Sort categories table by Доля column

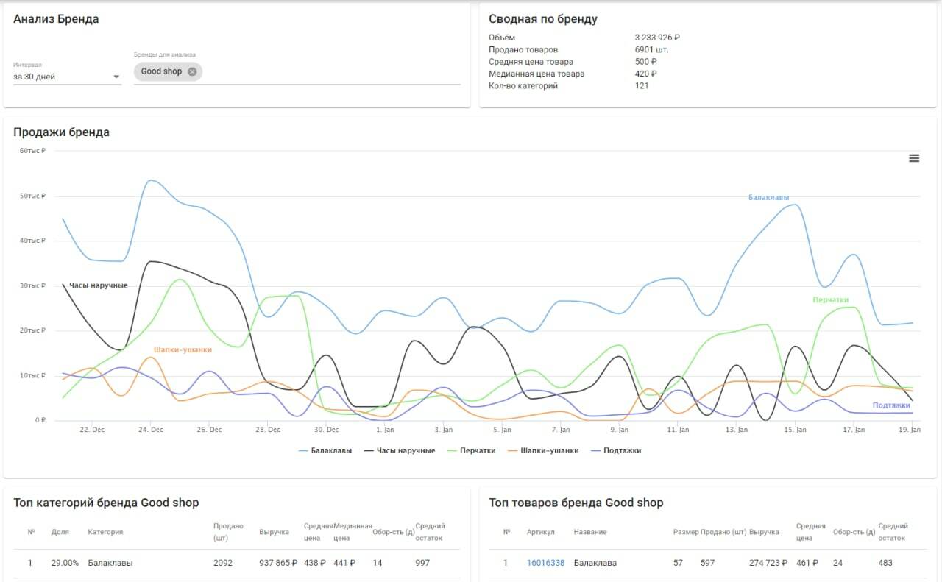point(60,532)
